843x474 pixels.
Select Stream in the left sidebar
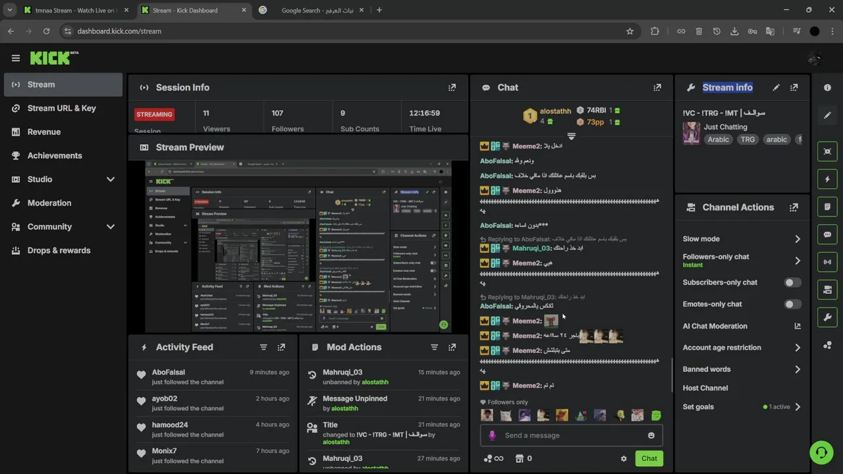(x=63, y=84)
